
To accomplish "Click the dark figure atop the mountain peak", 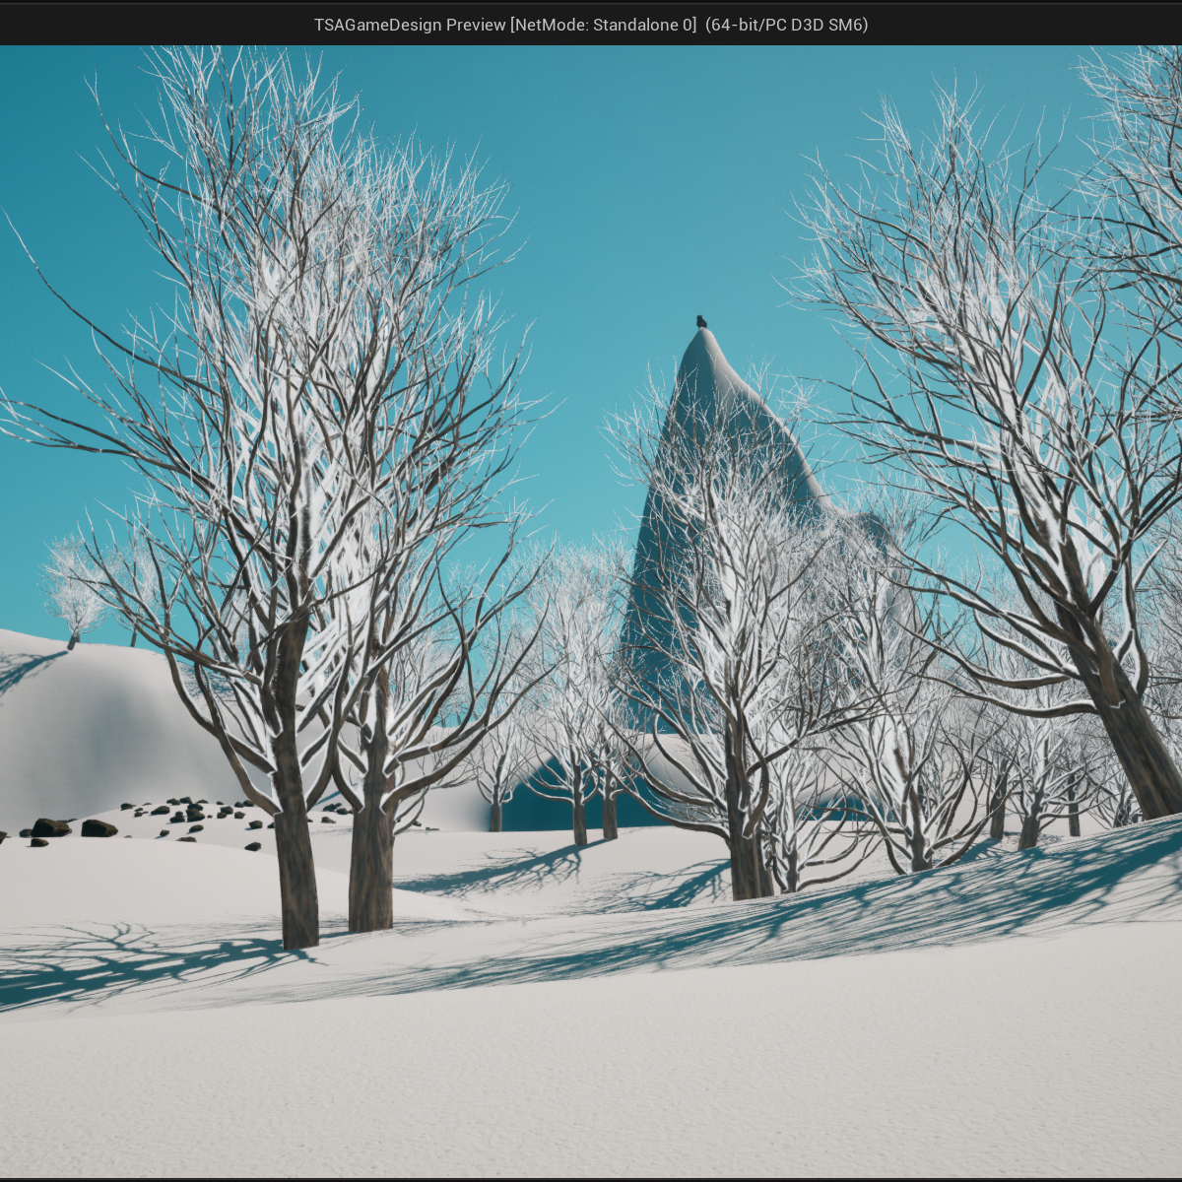I will click(x=701, y=321).
